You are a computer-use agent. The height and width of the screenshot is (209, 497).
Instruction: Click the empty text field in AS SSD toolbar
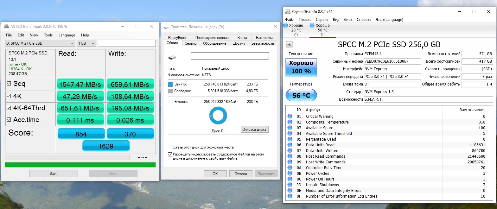[x=127, y=43]
